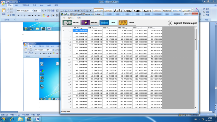
Task: Click the Sort A-Z icon in Word
Action: click(87, 11)
